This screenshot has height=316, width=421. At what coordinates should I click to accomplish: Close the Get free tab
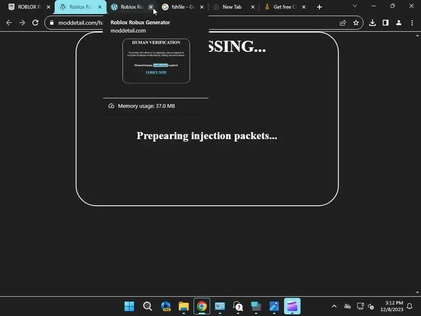[x=304, y=7]
